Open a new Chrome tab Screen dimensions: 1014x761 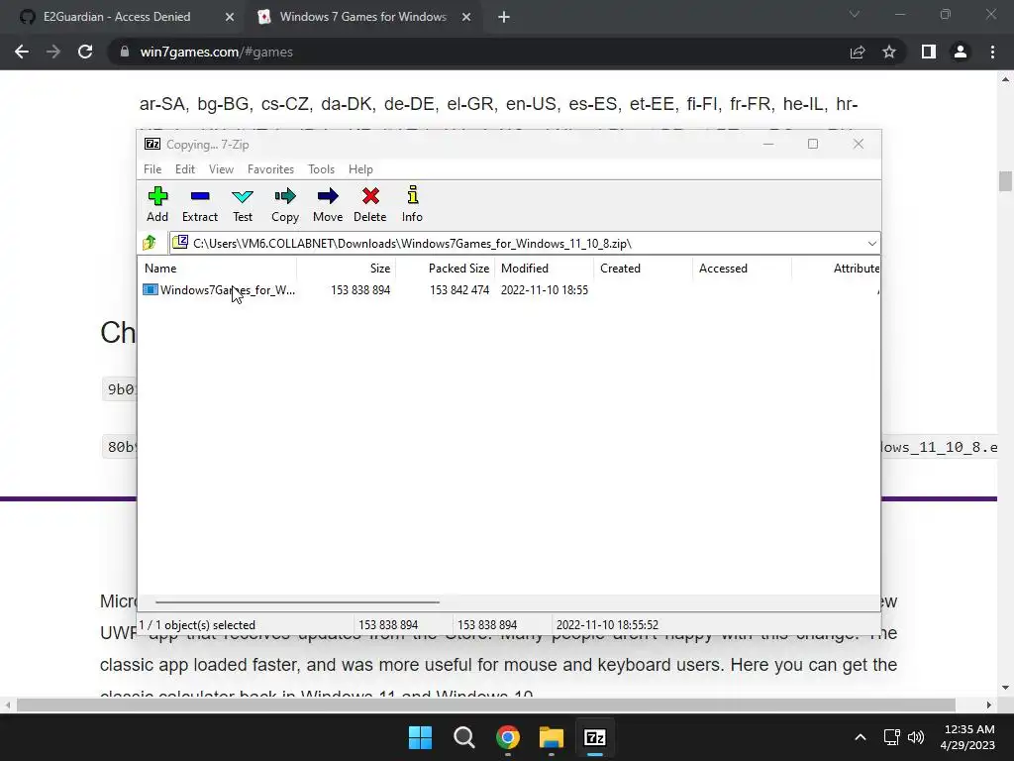(504, 18)
